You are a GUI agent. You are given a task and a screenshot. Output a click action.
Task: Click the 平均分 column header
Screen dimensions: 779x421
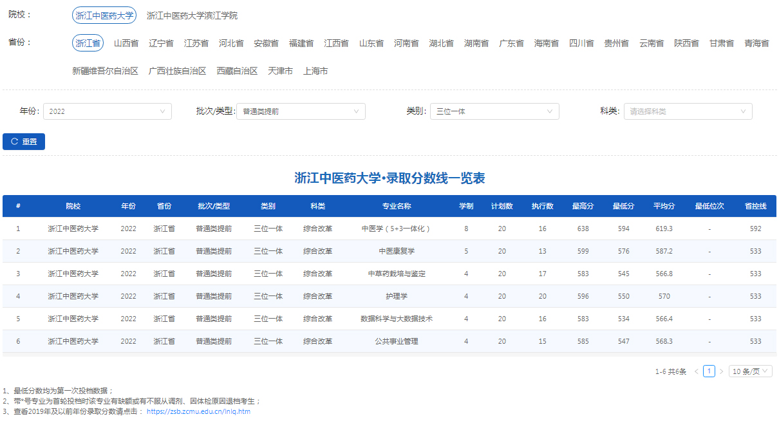[664, 206]
